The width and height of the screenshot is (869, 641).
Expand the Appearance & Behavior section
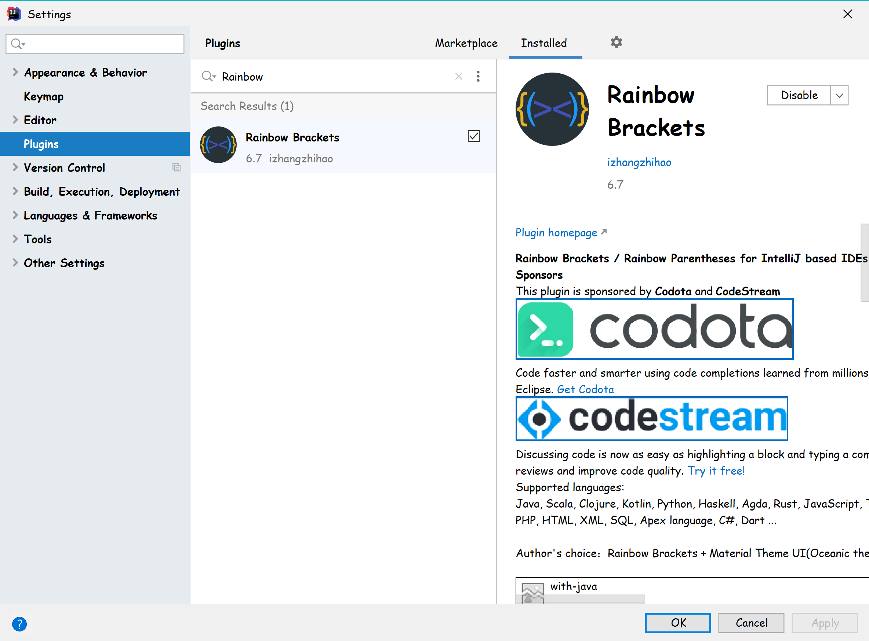click(x=15, y=72)
